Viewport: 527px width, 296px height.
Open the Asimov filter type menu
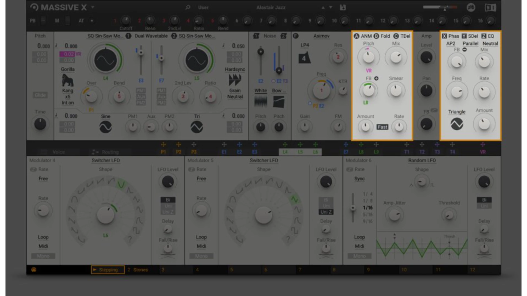(x=321, y=36)
